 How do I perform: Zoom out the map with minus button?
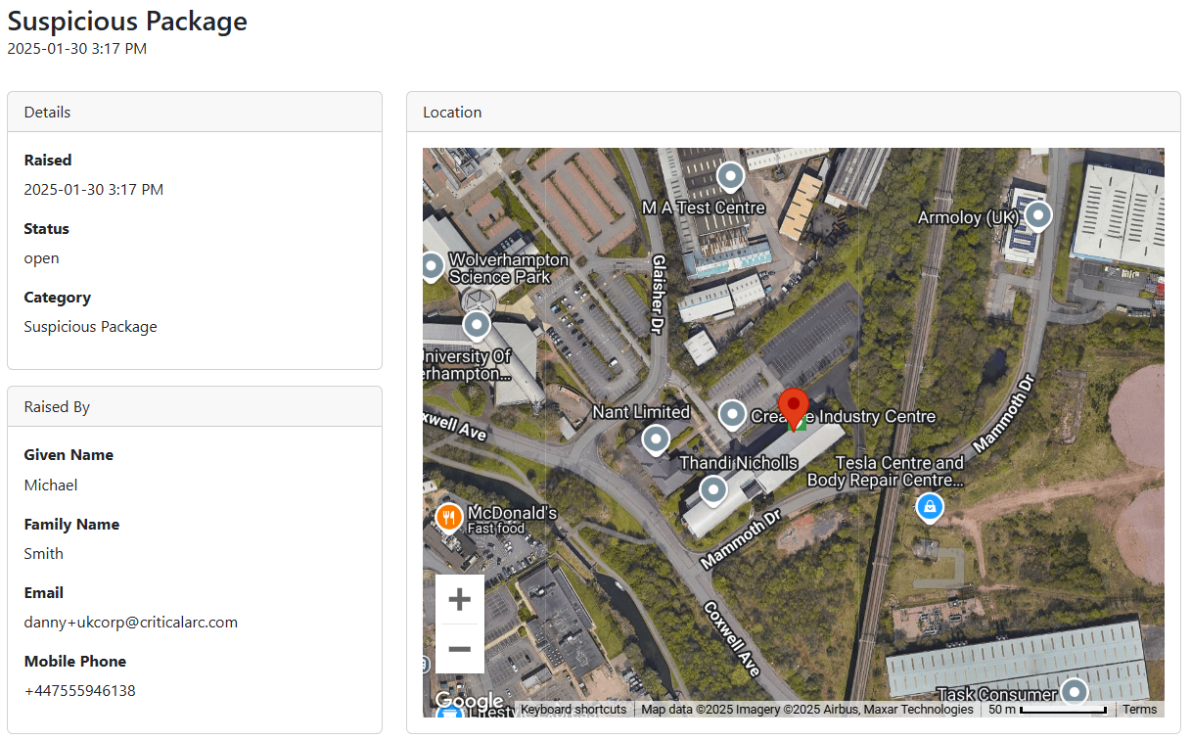[x=460, y=649]
